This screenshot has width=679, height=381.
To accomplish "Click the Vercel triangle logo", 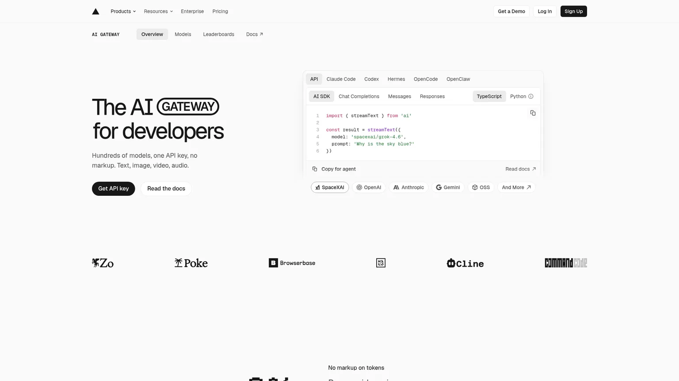I will point(95,11).
